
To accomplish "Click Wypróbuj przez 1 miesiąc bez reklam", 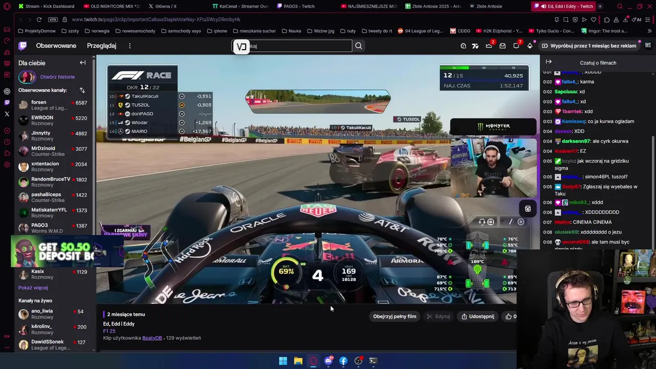I will [x=589, y=46].
